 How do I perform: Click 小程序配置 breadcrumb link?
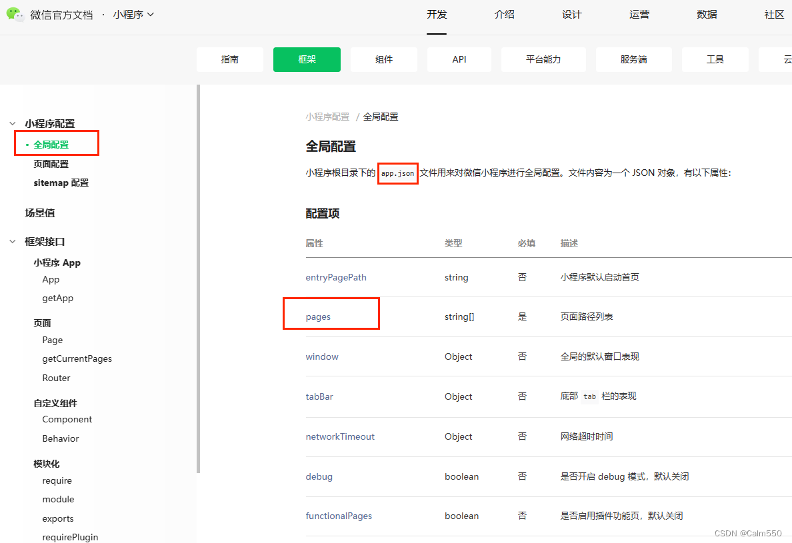tap(327, 117)
